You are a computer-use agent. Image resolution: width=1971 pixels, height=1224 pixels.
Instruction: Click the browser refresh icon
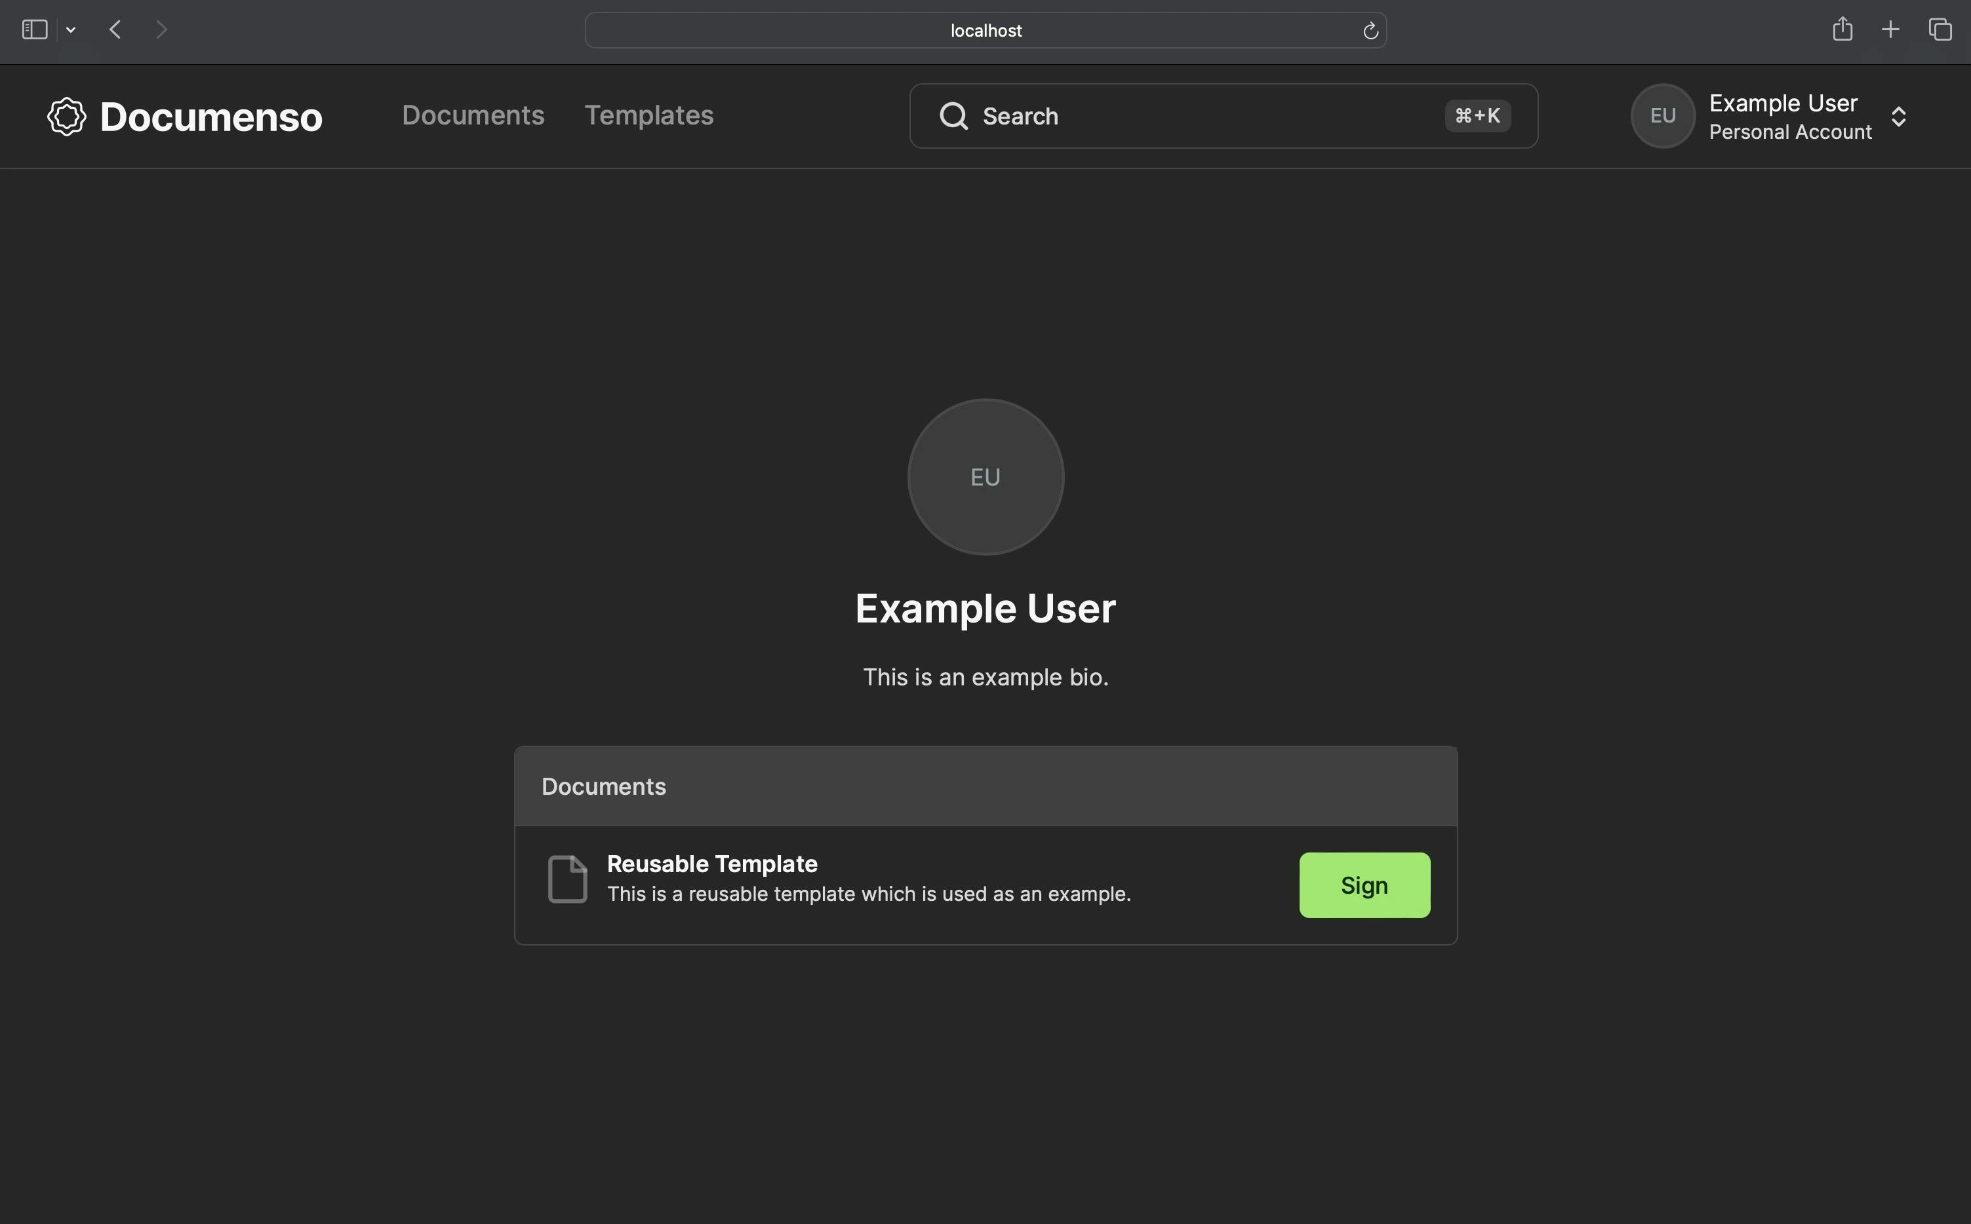pos(1367,29)
